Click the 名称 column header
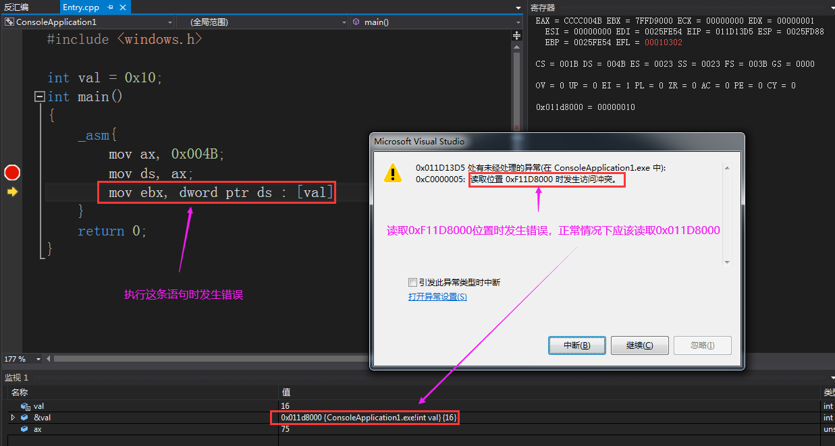 tap(20, 392)
